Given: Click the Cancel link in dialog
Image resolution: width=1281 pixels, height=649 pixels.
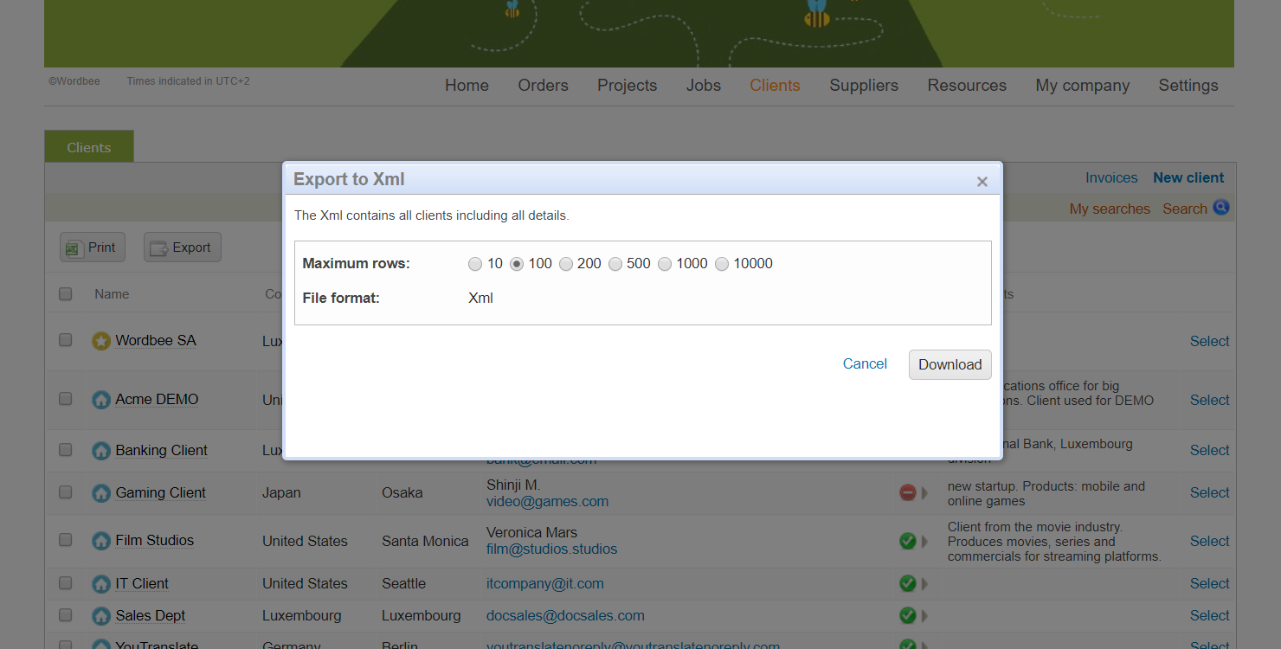Looking at the screenshot, I should click(x=864, y=363).
